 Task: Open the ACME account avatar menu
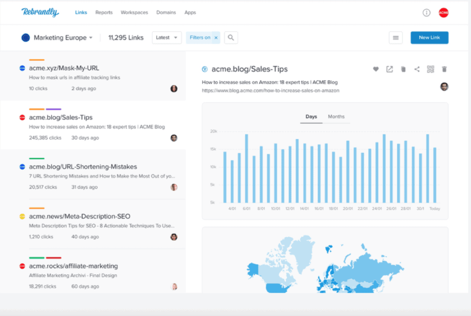444,13
